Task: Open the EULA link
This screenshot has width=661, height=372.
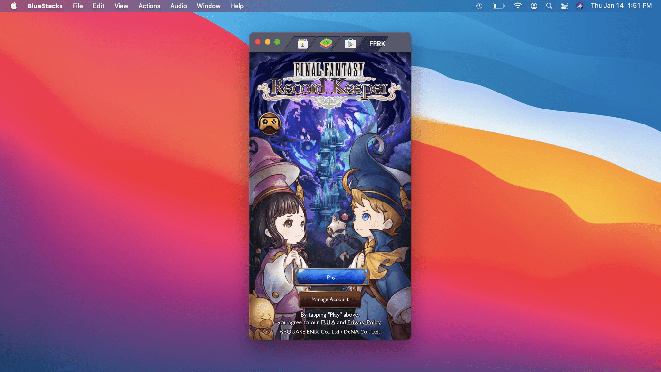Action: 328,322
